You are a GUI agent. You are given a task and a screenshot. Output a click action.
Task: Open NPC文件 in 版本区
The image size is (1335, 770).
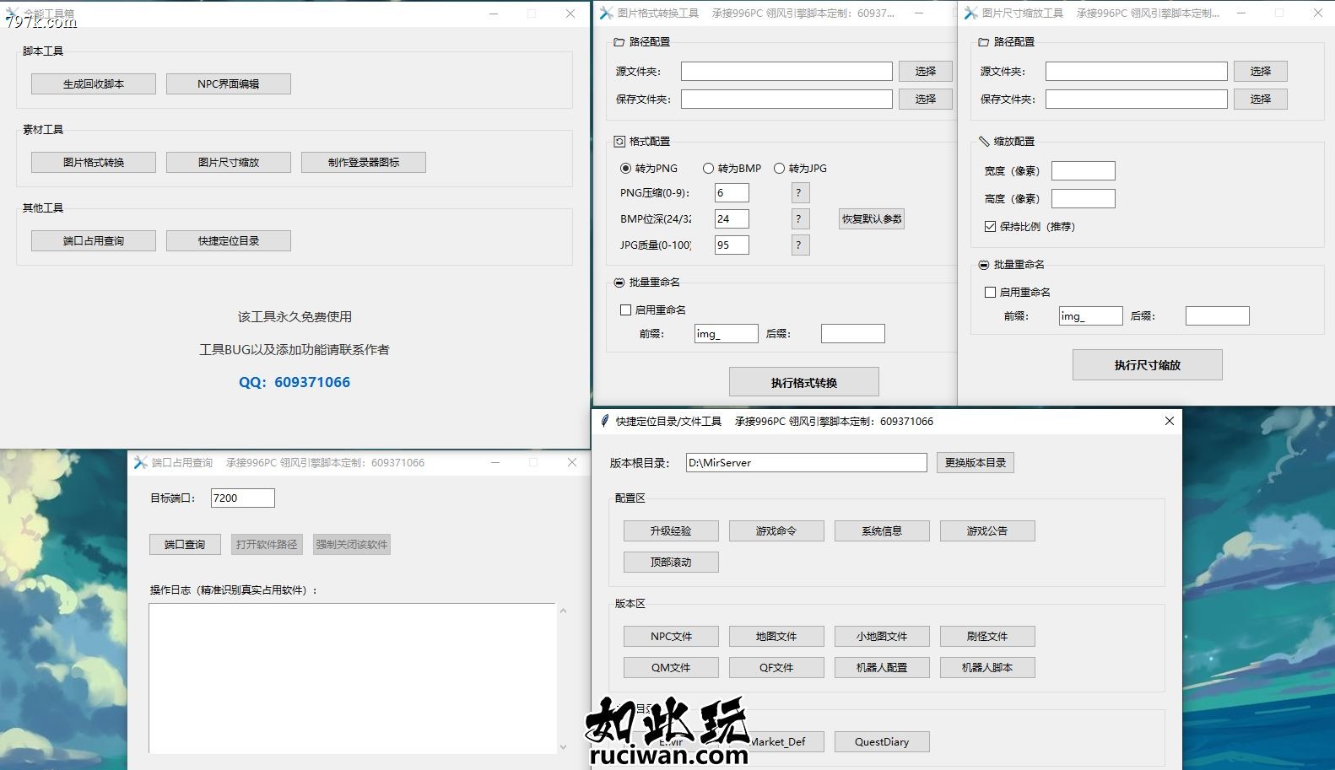[x=671, y=636]
